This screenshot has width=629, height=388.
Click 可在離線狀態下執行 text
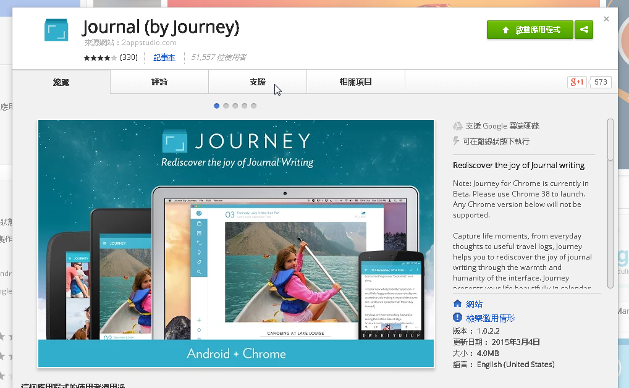[x=496, y=141]
